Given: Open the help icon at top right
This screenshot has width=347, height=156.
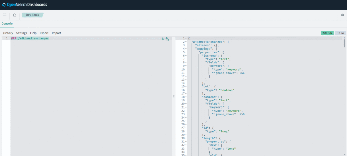Looking at the screenshot, I should 342,15.
